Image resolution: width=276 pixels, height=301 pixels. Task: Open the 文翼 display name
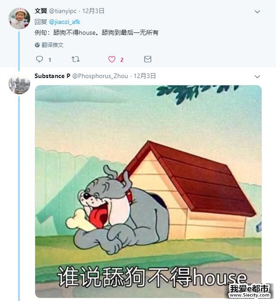coord(41,11)
